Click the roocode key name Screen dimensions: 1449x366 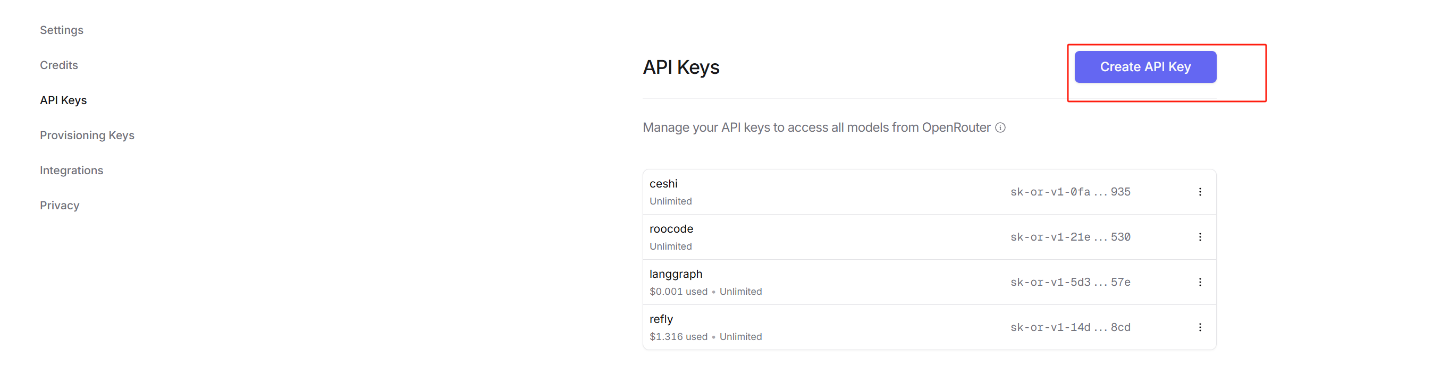click(671, 229)
